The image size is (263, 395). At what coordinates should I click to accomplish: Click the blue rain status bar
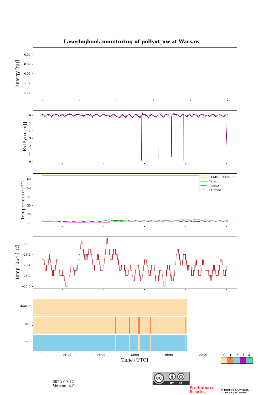110,343
